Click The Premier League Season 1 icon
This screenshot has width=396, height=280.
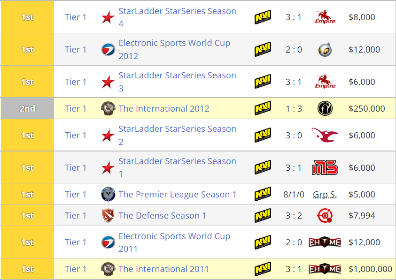tap(108, 195)
